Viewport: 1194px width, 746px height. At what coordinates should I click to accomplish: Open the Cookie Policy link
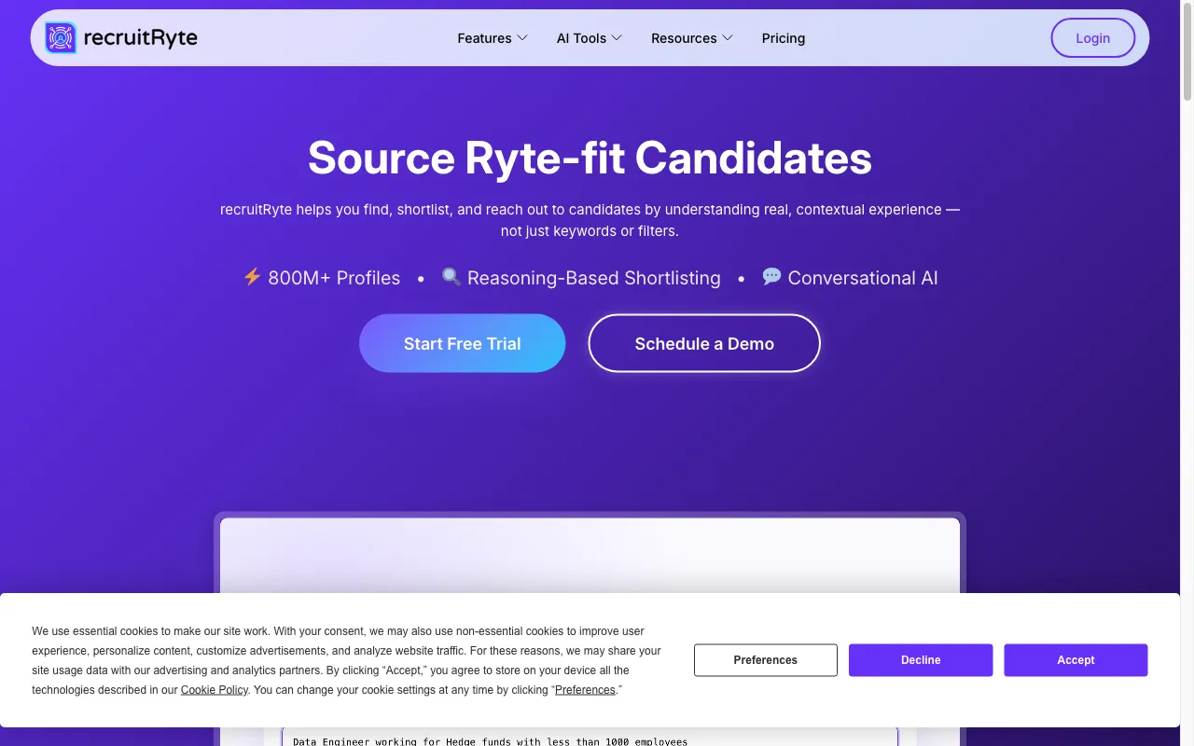[x=215, y=690]
